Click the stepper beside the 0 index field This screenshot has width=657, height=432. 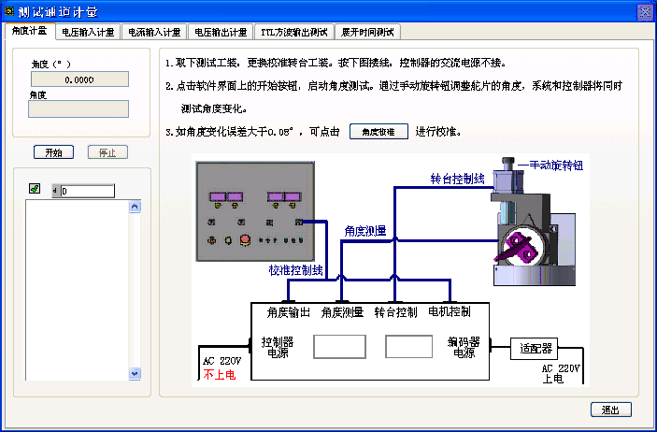pos(54,192)
